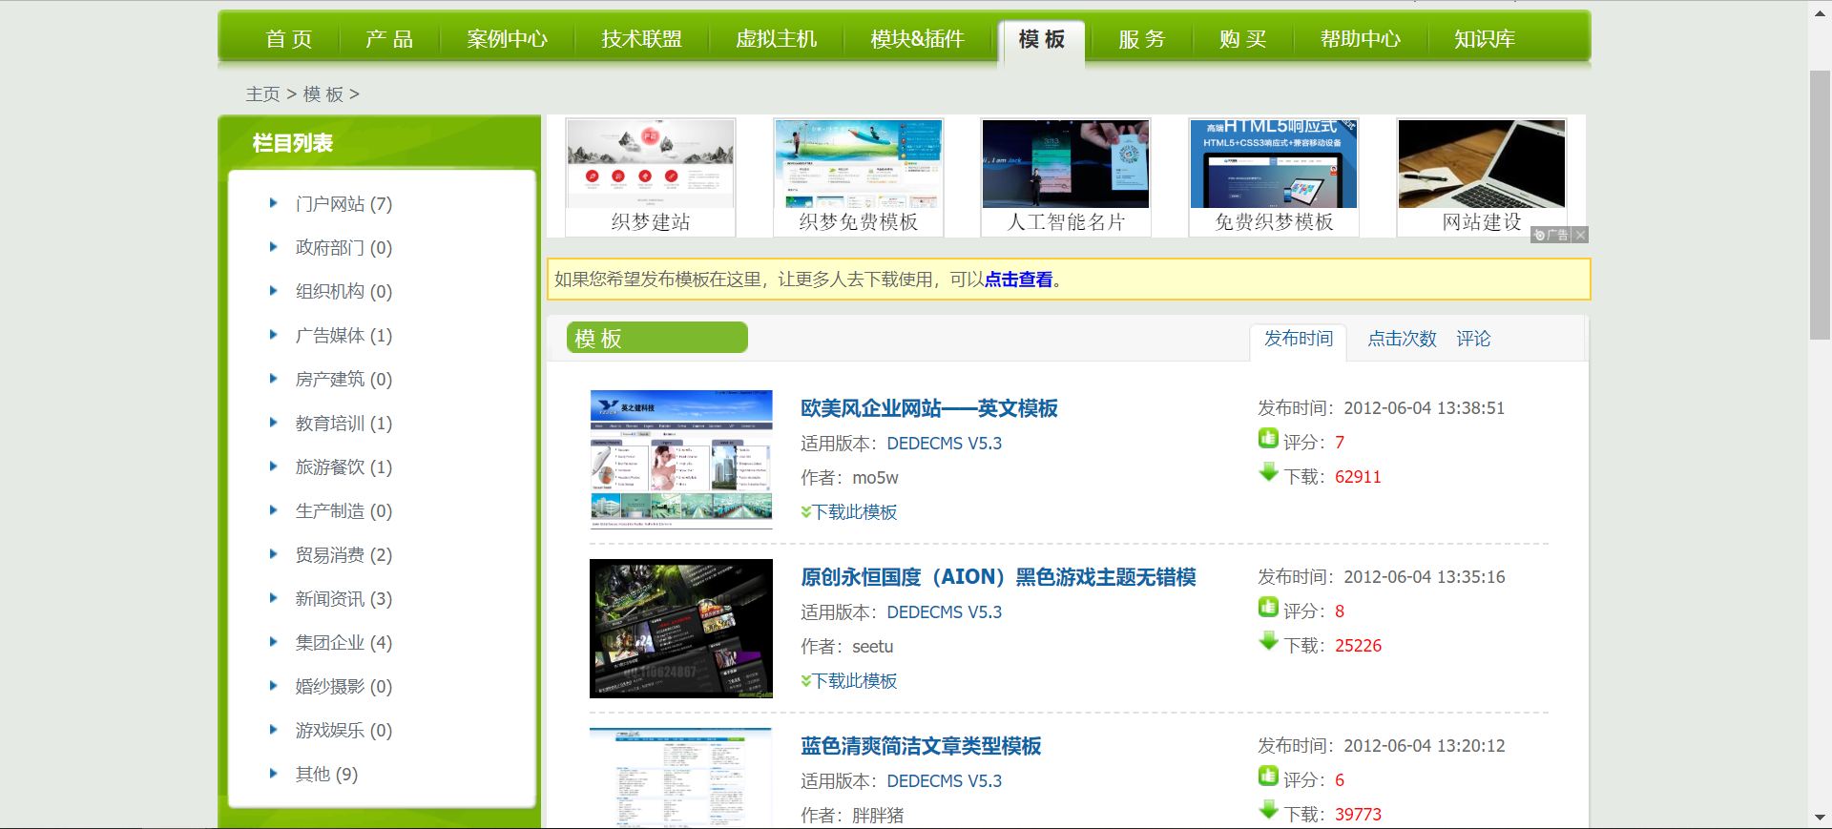
Task: Sort templates by 点击次数
Action: coord(1402,339)
